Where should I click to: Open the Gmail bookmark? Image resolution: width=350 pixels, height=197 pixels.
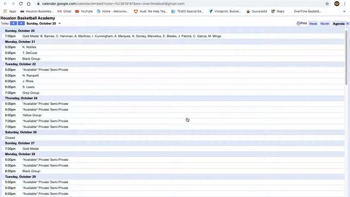(x=65, y=11)
